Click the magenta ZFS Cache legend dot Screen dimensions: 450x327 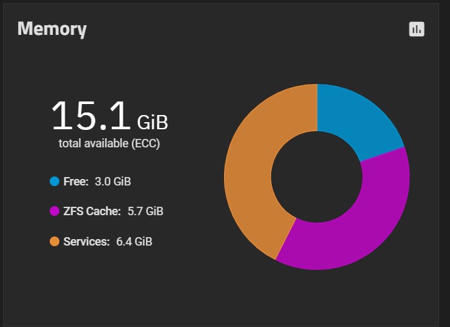coord(54,211)
